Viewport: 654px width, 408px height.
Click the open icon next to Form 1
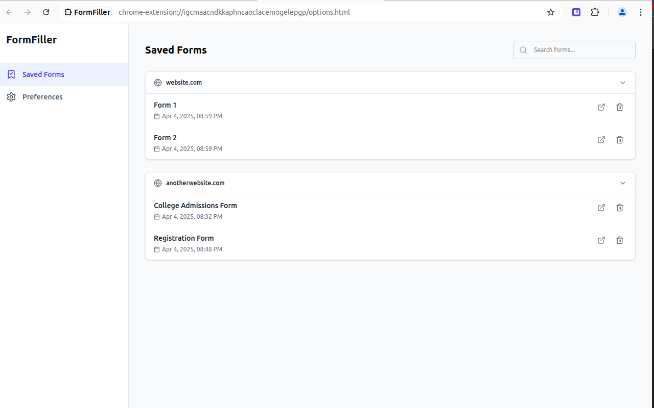pyautogui.click(x=601, y=107)
